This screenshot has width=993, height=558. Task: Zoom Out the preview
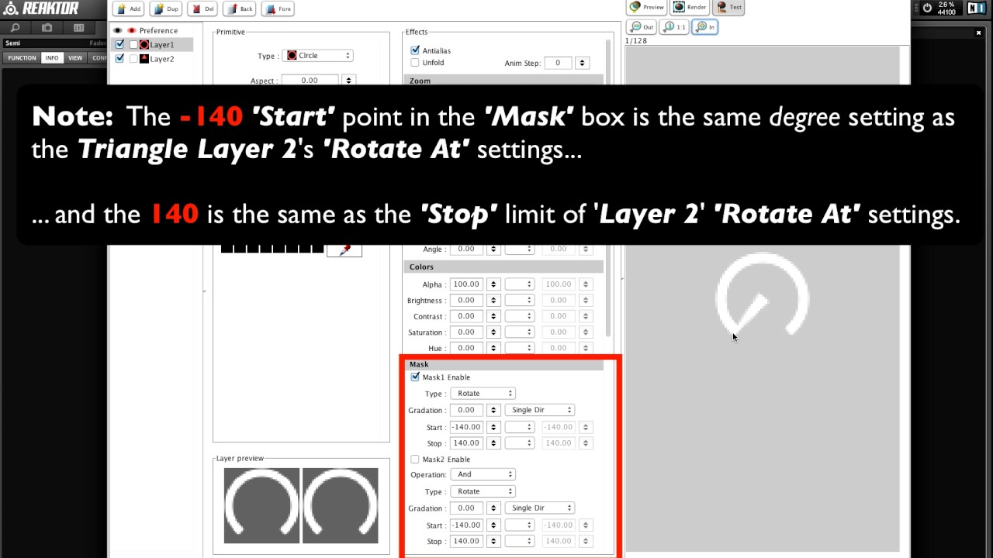point(642,26)
